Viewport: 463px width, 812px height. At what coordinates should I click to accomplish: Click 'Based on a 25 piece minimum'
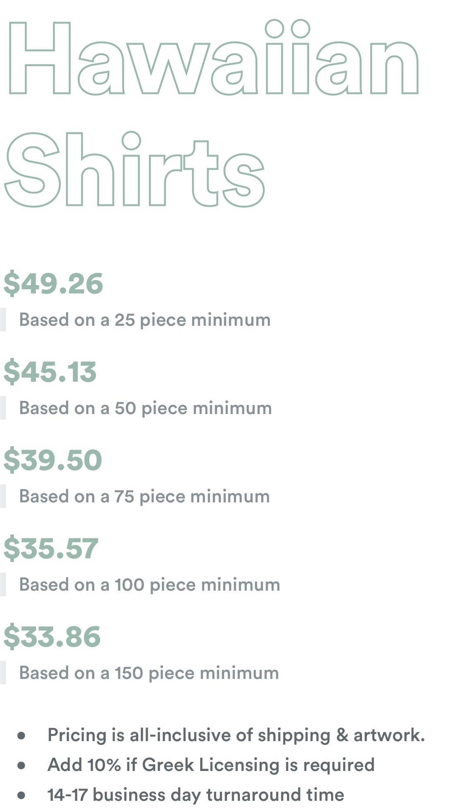[x=145, y=320]
